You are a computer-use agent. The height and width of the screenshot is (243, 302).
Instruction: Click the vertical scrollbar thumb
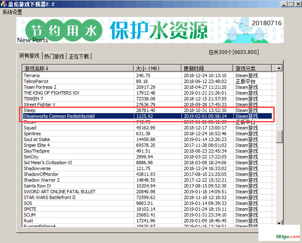point(279,137)
